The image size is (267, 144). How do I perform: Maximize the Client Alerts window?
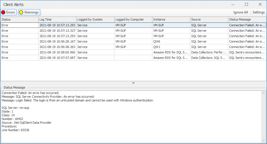click(246, 5)
